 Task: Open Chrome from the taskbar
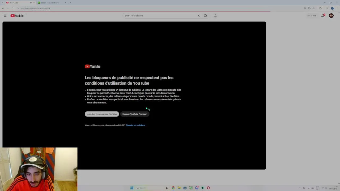[173, 188]
